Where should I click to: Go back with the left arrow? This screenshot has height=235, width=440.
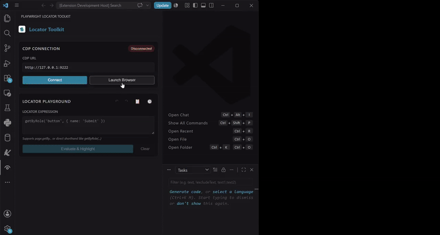43,5
